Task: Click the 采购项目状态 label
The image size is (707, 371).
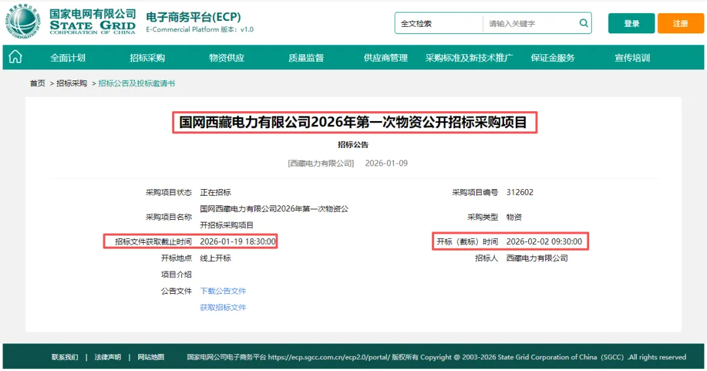Action: (x=169, y=192)
